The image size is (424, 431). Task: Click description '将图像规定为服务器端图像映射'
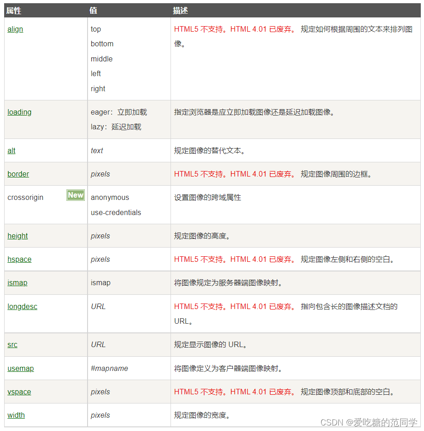click(x=227, y=282)
